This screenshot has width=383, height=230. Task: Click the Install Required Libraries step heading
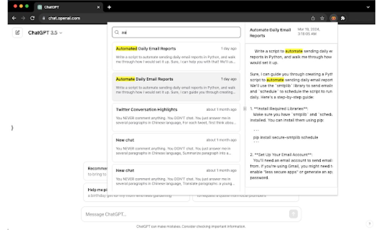click(279, 108)
